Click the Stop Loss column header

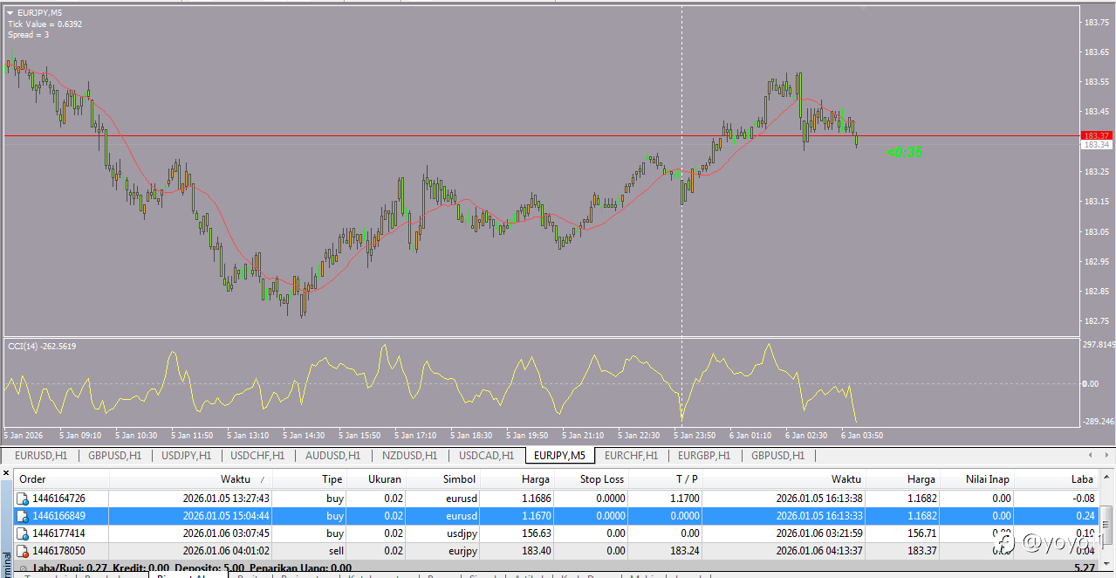click(601, 479)
